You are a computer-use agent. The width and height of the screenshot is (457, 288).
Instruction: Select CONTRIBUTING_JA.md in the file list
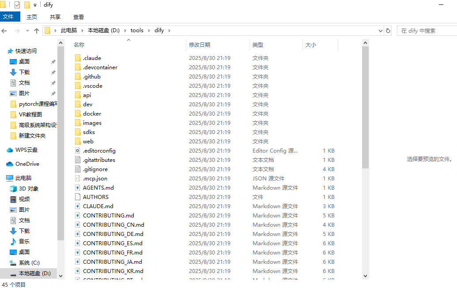(112, 262)
